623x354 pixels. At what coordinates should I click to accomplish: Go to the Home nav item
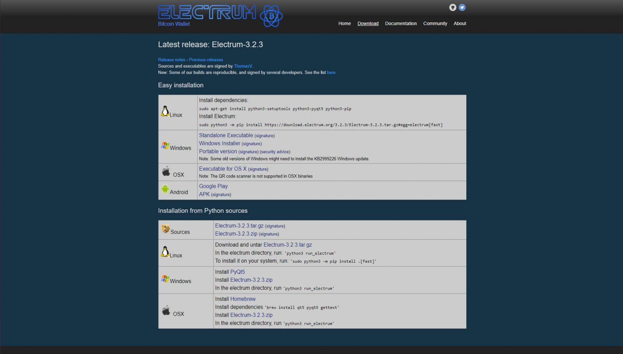click(x=344, y=24)
